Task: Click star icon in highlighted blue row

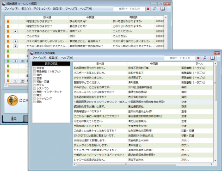Action: coord(15,61)
